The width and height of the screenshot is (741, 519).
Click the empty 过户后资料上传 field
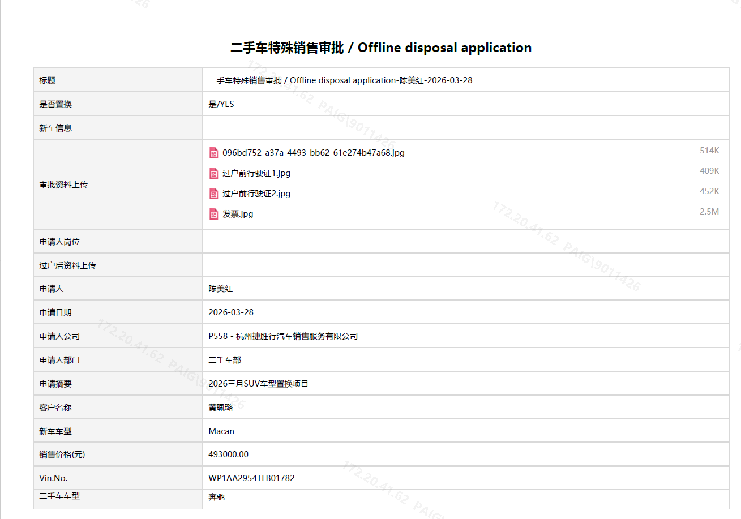(x=465, y=265)
